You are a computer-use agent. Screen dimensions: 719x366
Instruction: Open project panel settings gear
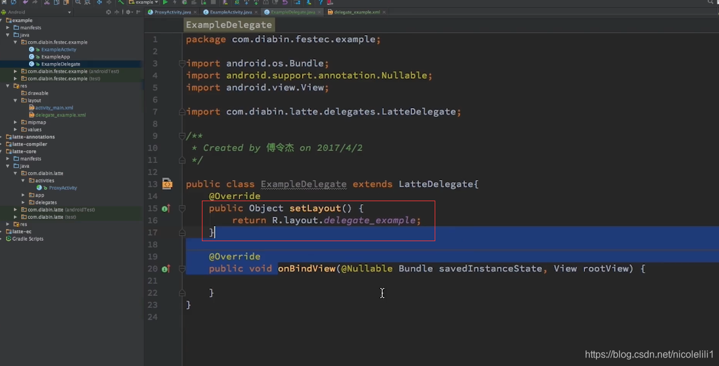click(x=129, y=12)
